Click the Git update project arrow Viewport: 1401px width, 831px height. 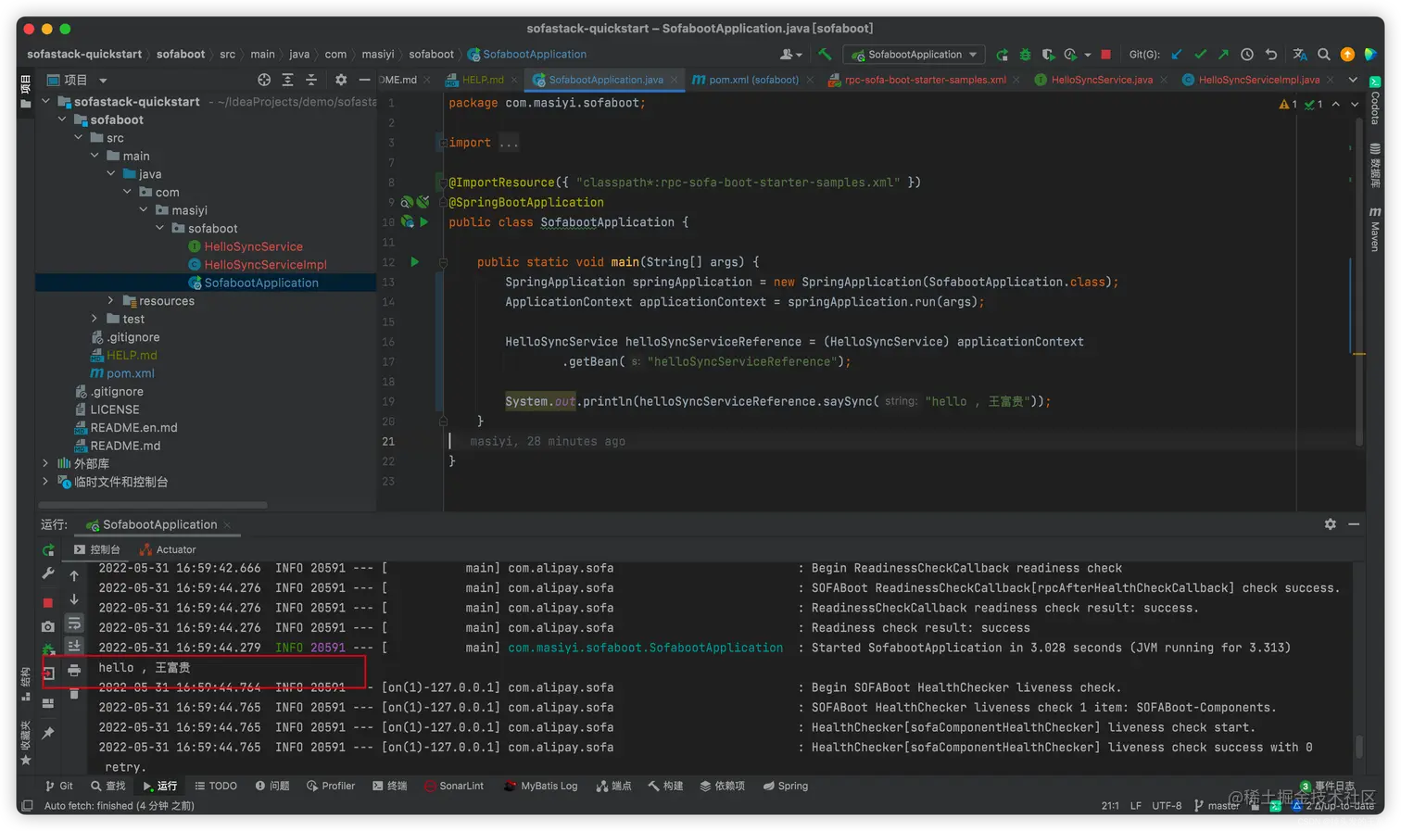click(1177, 55)
